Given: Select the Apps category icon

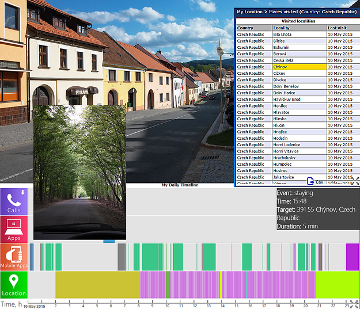Looking at the screenshot, I should pyautogui.click(x=14, y=229).
